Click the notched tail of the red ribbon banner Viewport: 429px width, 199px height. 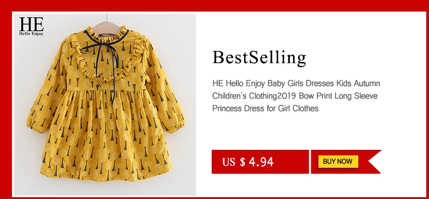(x=374, y=162)
